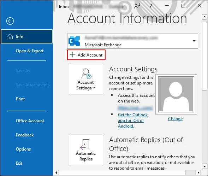Click the Add Account button

(86, 55)
